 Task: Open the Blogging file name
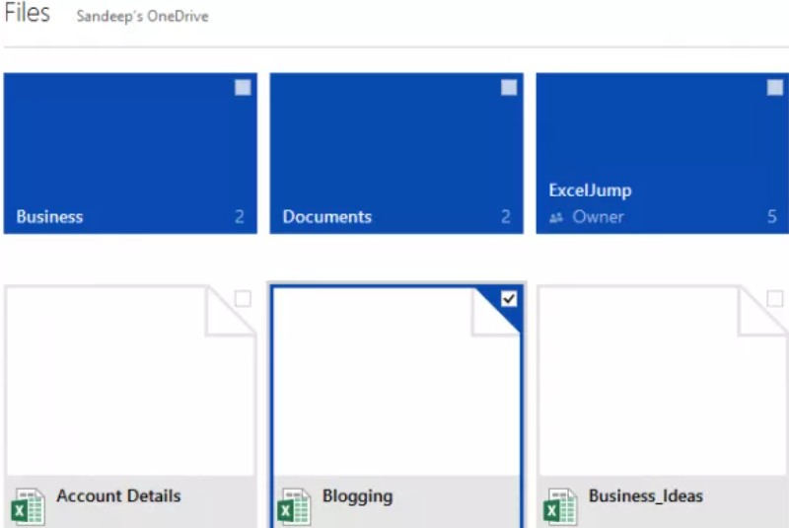click(357, 496)
